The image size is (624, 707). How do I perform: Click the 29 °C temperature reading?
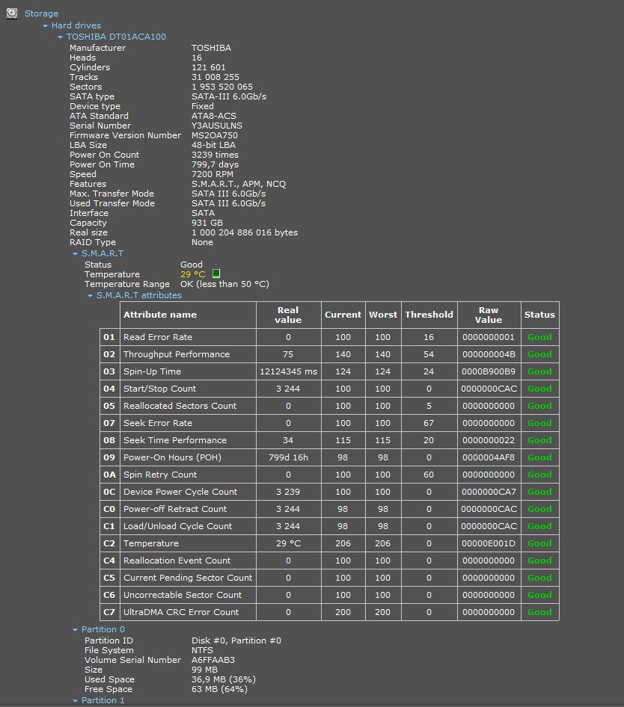pyautogui.click(x=193, y=274)
